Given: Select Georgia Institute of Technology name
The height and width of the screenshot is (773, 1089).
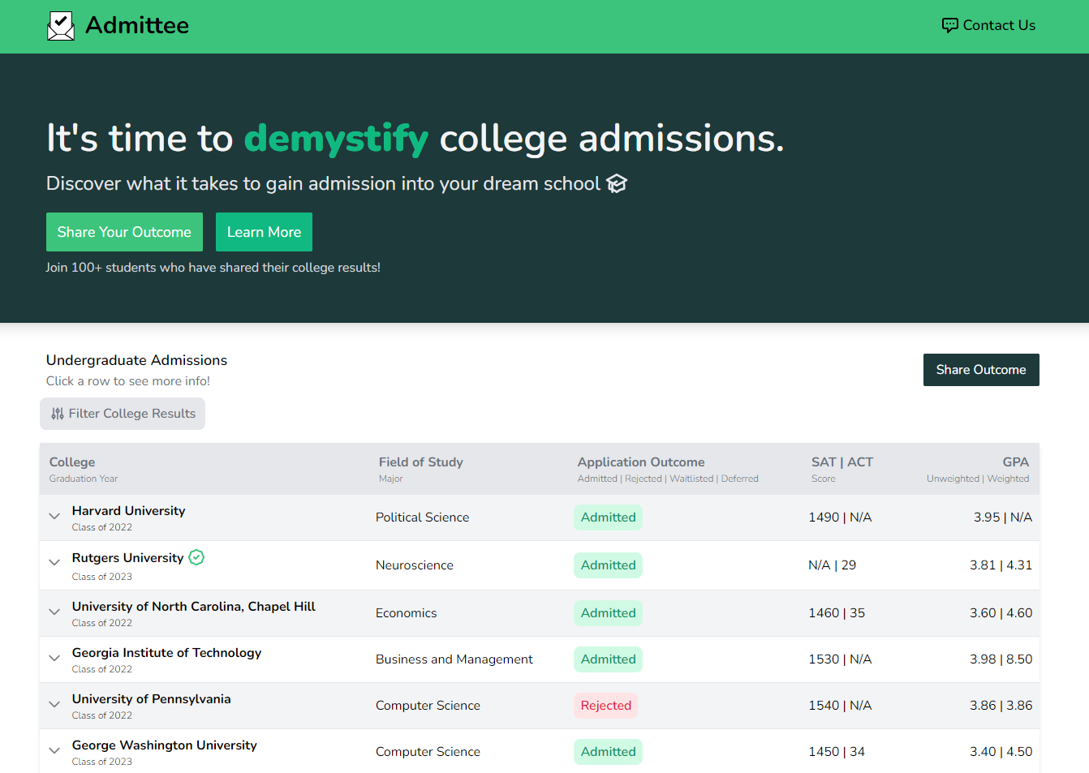Looking at the screenshot, I should pyautogui.click(x=166, y=653).
